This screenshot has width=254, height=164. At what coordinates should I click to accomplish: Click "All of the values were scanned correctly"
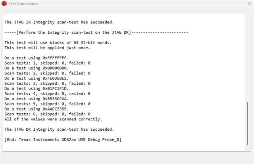53,119
